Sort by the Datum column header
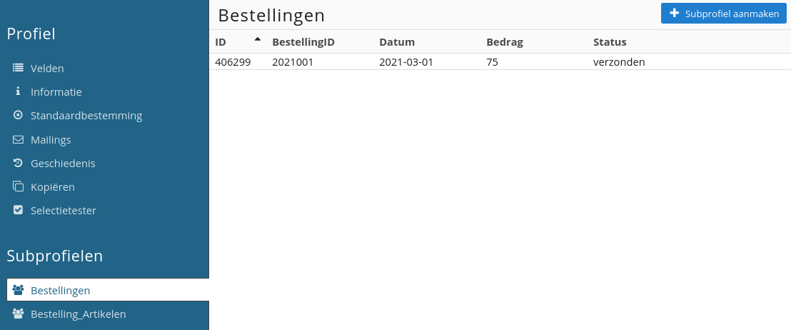 coord(396,42)
